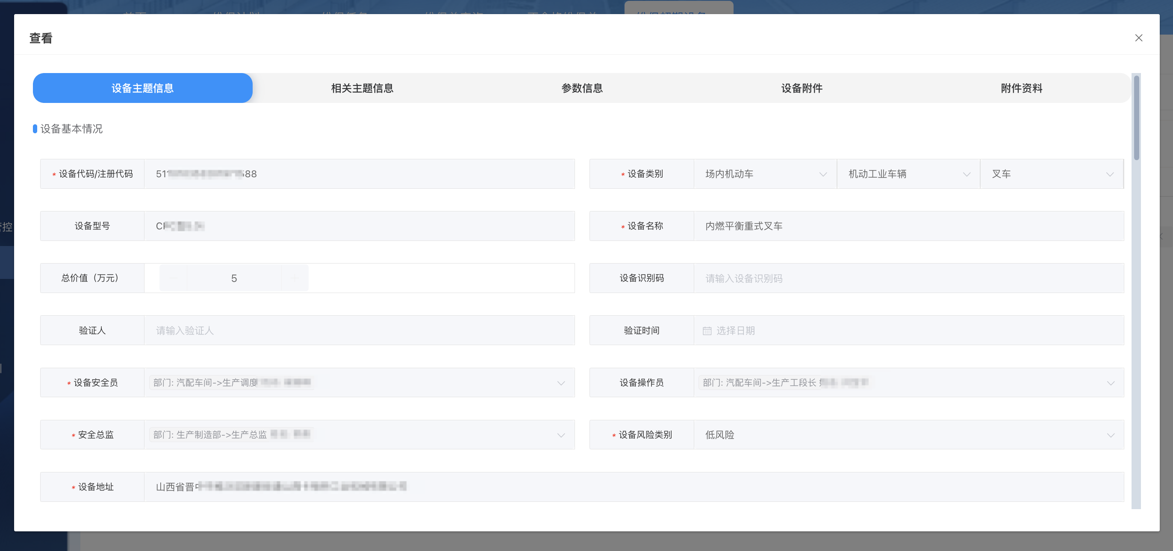Expand the 设备操作员 selector
Screen dimensions: 1173x551
pos(1110,383)
